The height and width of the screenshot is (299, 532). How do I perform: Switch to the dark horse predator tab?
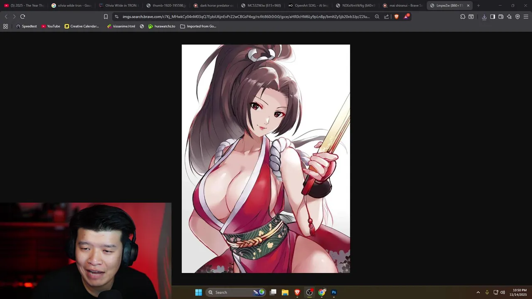tap(214, 5)
